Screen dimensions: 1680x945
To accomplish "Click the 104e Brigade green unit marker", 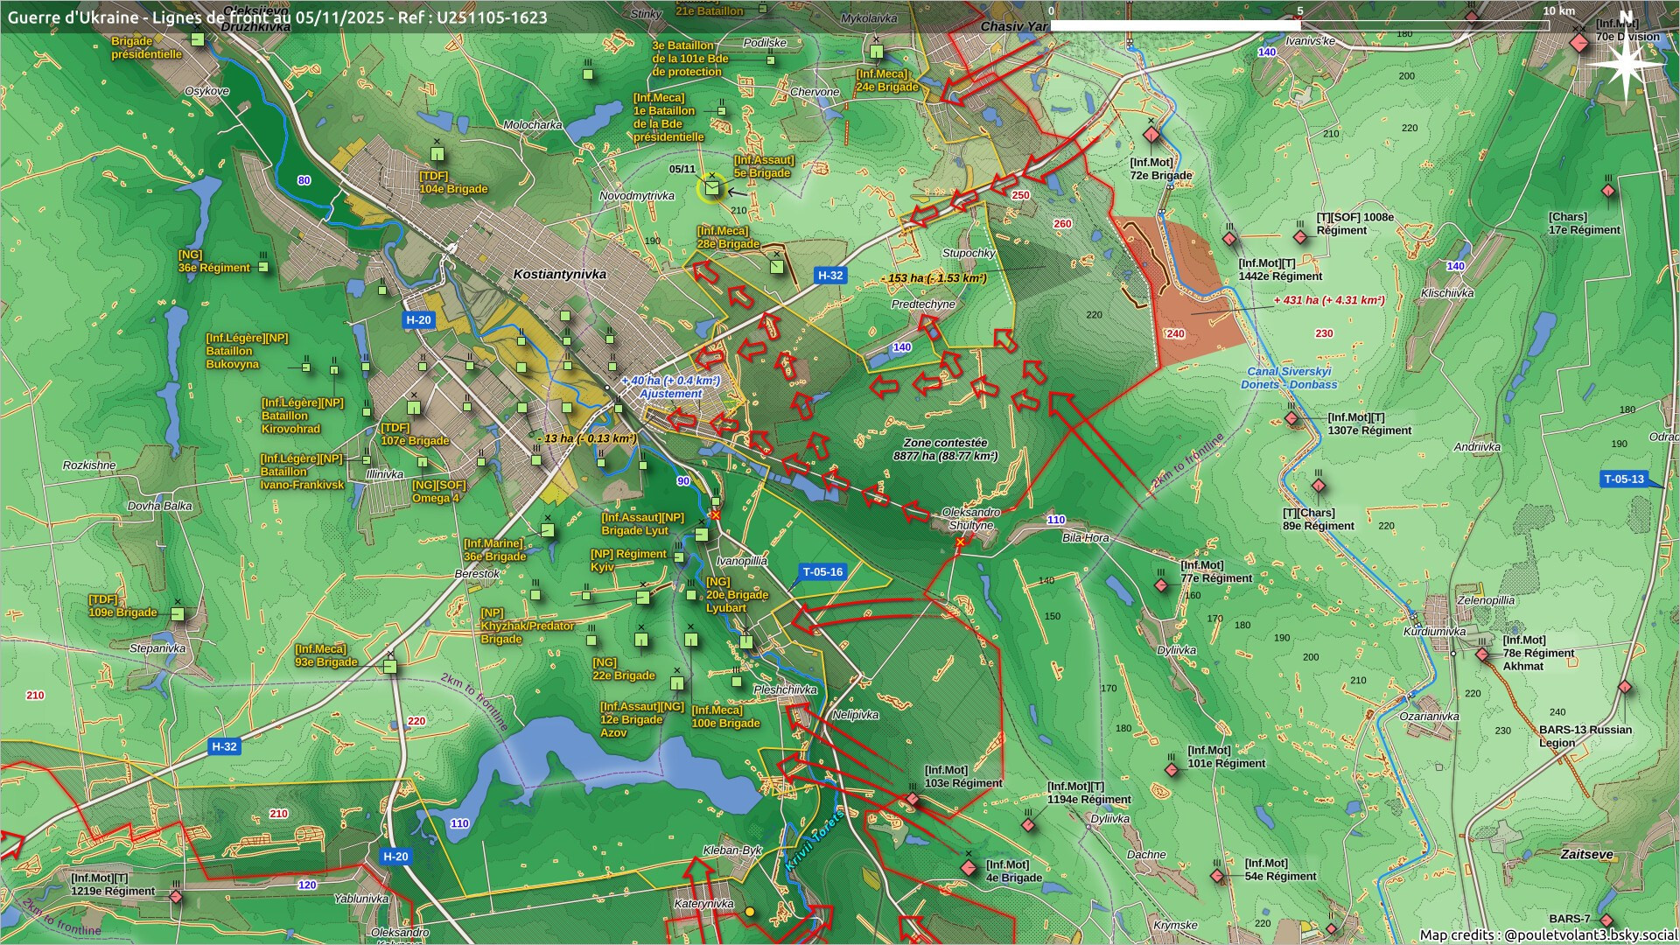I will [x=437, y=156].
